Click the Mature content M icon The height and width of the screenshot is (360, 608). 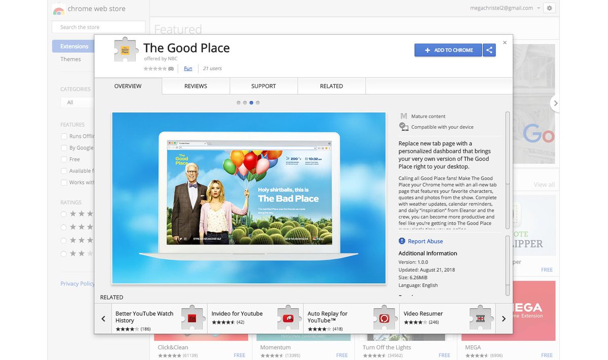(403, 116)
